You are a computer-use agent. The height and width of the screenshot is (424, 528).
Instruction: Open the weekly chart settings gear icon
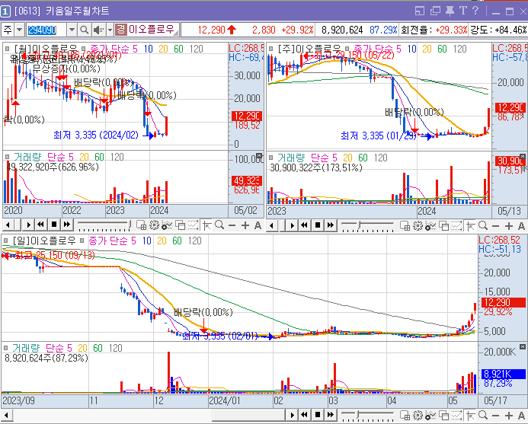418,226
